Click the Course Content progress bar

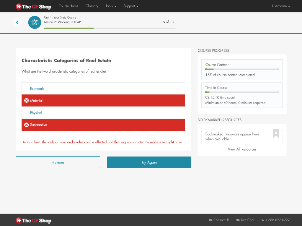pyautogui.click(x=242, y=69)
